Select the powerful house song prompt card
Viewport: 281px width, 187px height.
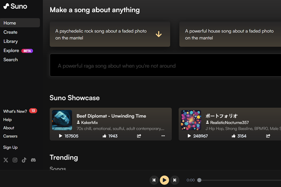tap(230, 34)
